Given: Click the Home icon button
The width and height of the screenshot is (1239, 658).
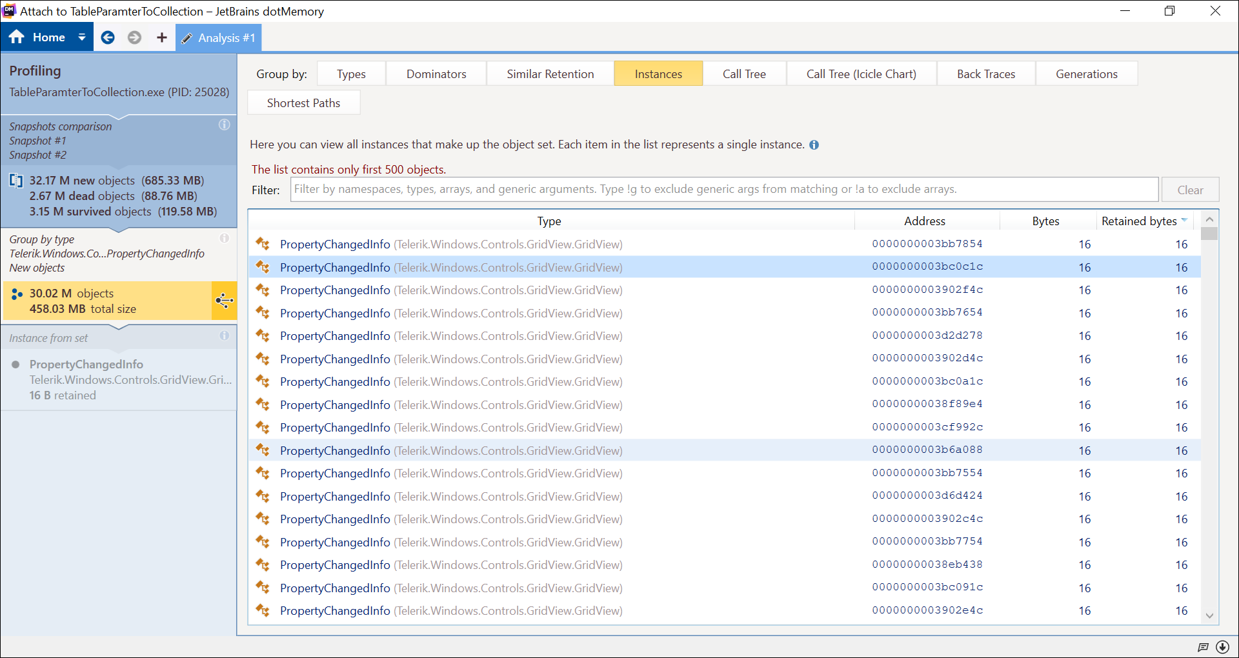Looking at the screenshot, I should tap(17, 37).
